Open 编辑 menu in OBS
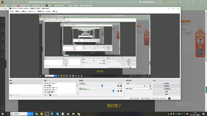Image resolution: width=207 pixels, height=116 pixels. (x=18, y=11)
